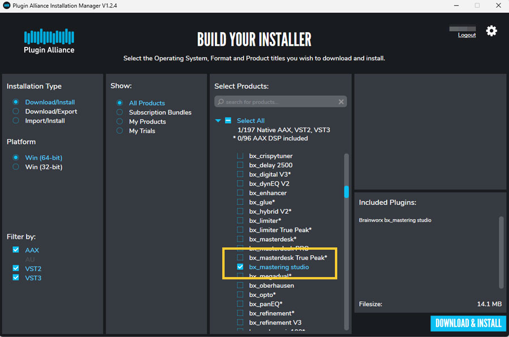Screen dimensions: 509x337
Task: Select the My Trials option
Action: tap(119, 131)
